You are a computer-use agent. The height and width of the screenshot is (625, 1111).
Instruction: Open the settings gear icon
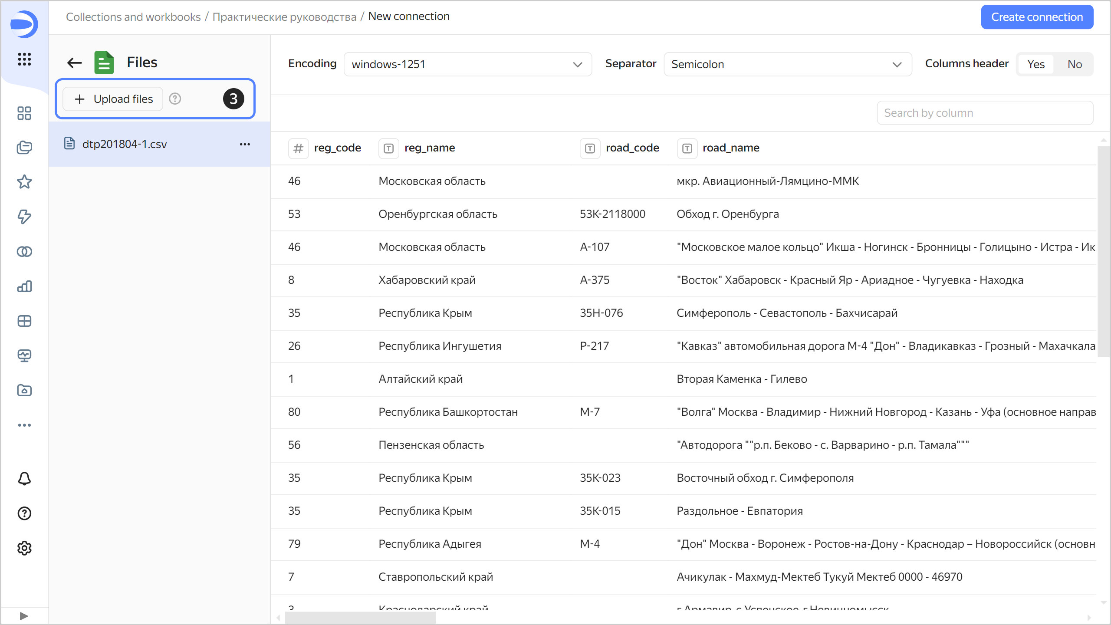pyautogui.click(x=24, y=548)
